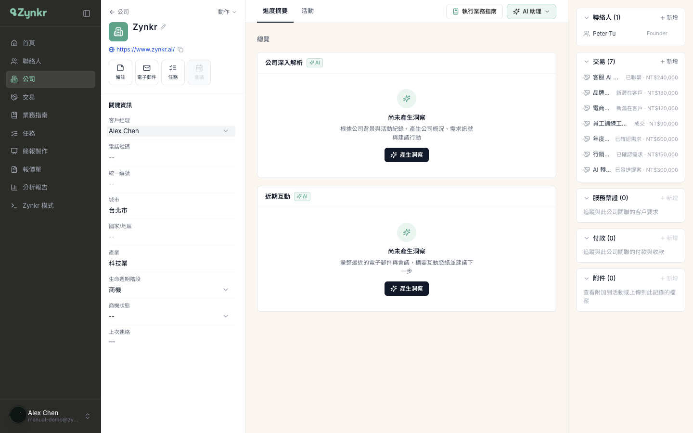Open the 電商 deal NT$120,000
The image size is (693, 433).
[x=630, y=108]
